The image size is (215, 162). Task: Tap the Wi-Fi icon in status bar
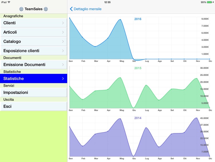point(9,2)
